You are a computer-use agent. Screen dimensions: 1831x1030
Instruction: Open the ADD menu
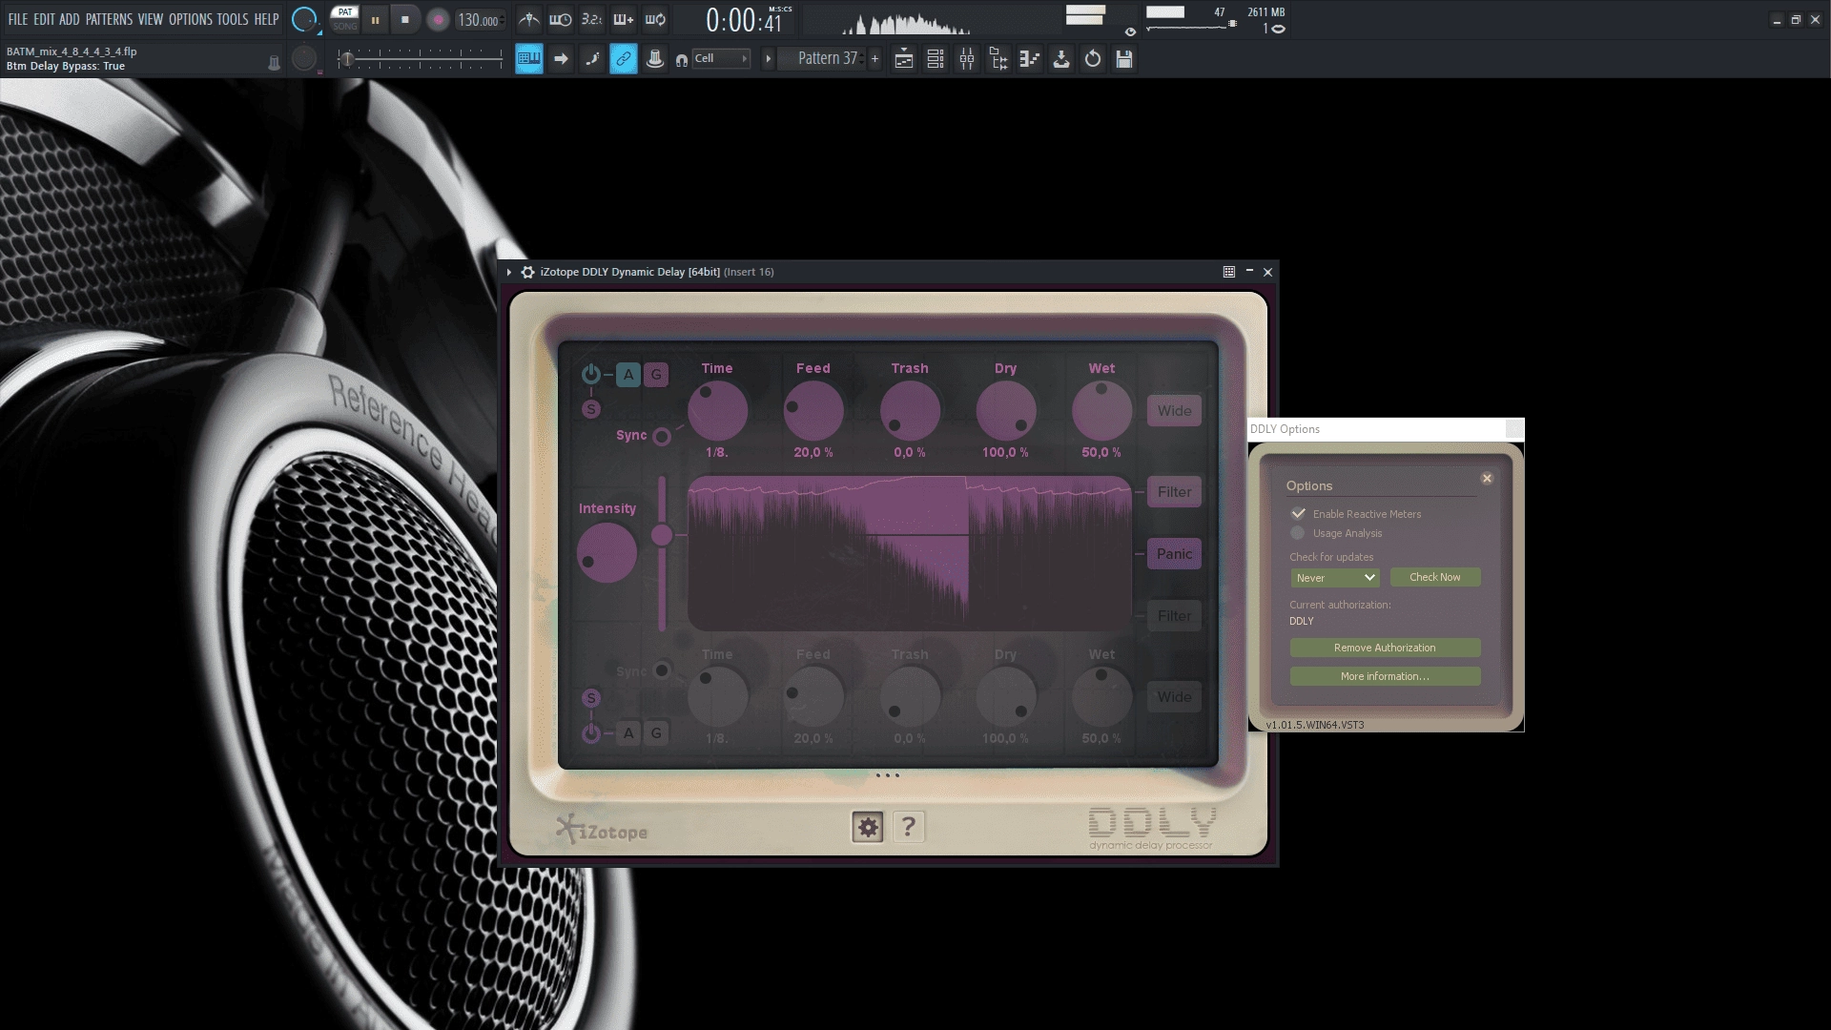click(70, 19)
